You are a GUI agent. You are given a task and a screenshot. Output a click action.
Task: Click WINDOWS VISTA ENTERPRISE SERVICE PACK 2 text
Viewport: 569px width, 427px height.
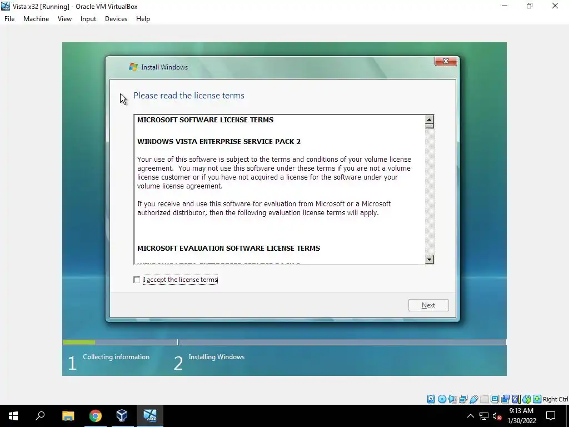219,142
